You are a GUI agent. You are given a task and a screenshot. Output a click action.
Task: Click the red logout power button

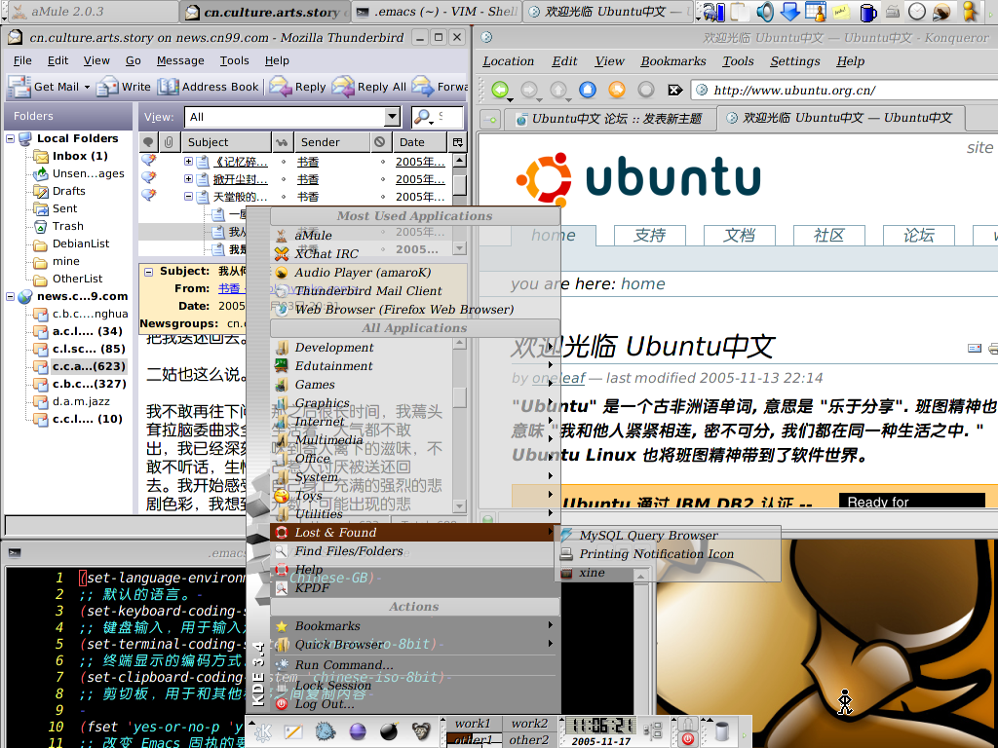click(x=687, y=739)
